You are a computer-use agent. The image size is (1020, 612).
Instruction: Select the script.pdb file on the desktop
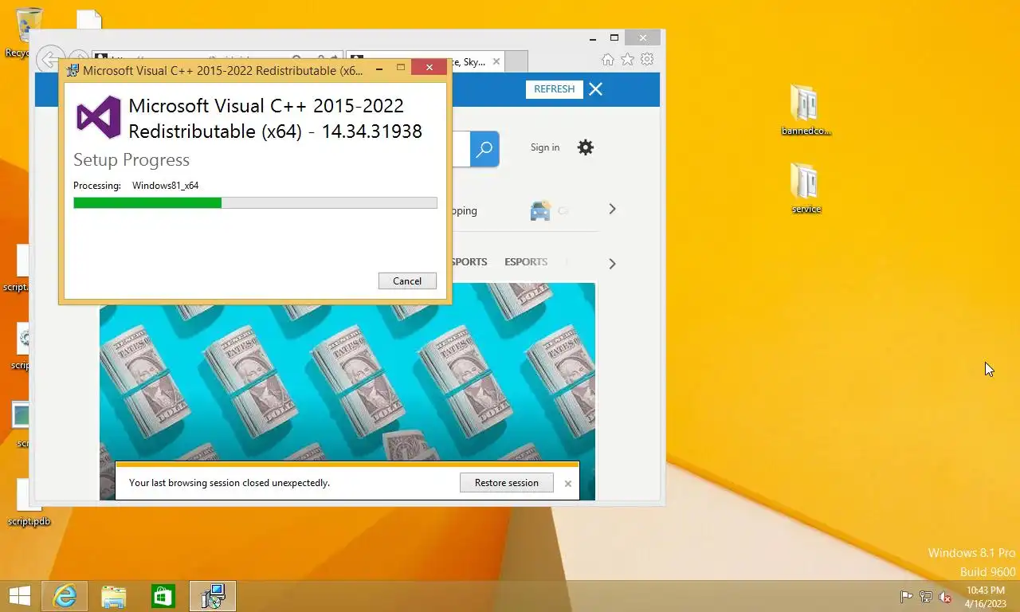point(29,504)
